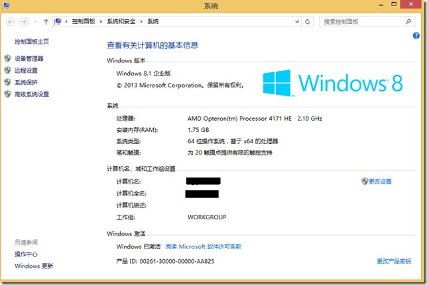Open 控制面板主页 link
This screenshot has height=285, width=427.
[x=32, y=41]
